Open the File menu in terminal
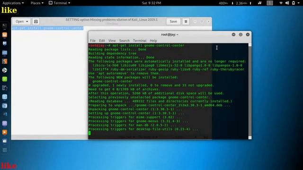303x170 pixels. pyautogui.click(x=93, y=41)
